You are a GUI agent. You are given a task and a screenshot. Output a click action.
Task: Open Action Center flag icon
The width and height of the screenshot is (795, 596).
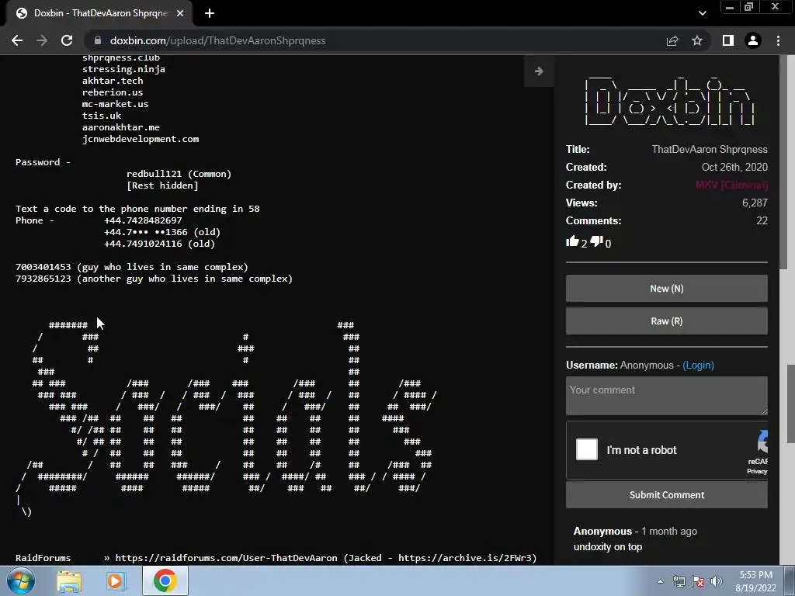698,581
